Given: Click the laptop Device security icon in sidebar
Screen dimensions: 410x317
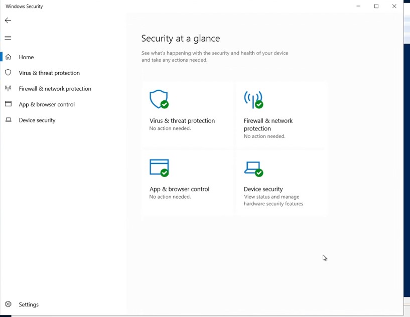Looking at the screenshot, I should click(x=9, y=120).
